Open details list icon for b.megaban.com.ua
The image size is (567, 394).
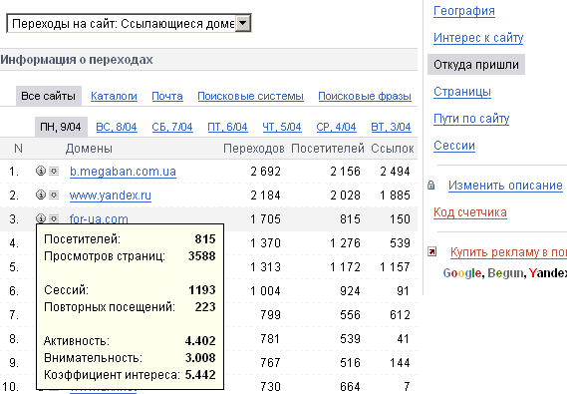(54, 171)
